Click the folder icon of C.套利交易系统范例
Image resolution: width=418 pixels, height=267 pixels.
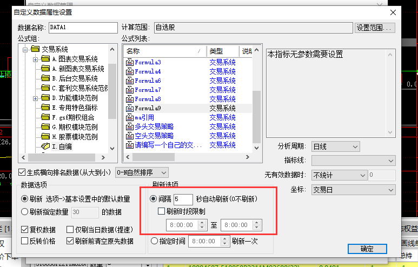pos(45,88)
